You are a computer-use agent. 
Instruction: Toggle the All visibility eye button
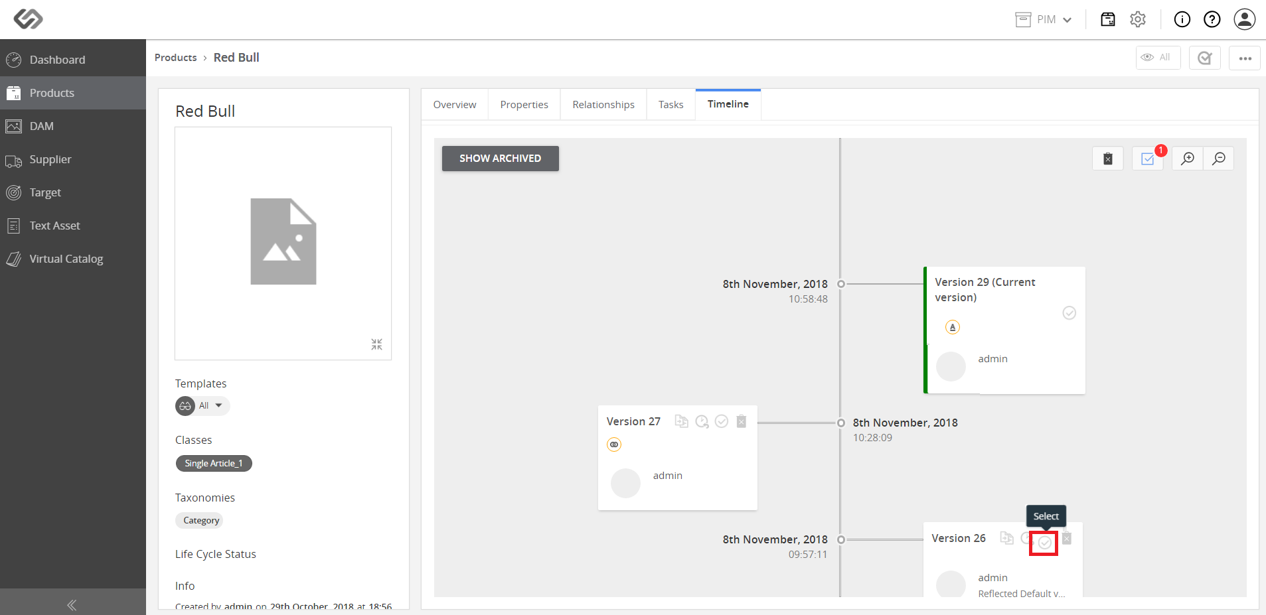(1158, 58)
